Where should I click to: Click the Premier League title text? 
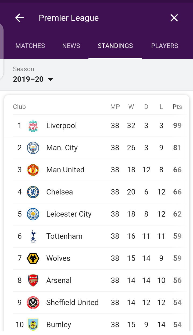point(69,18)
